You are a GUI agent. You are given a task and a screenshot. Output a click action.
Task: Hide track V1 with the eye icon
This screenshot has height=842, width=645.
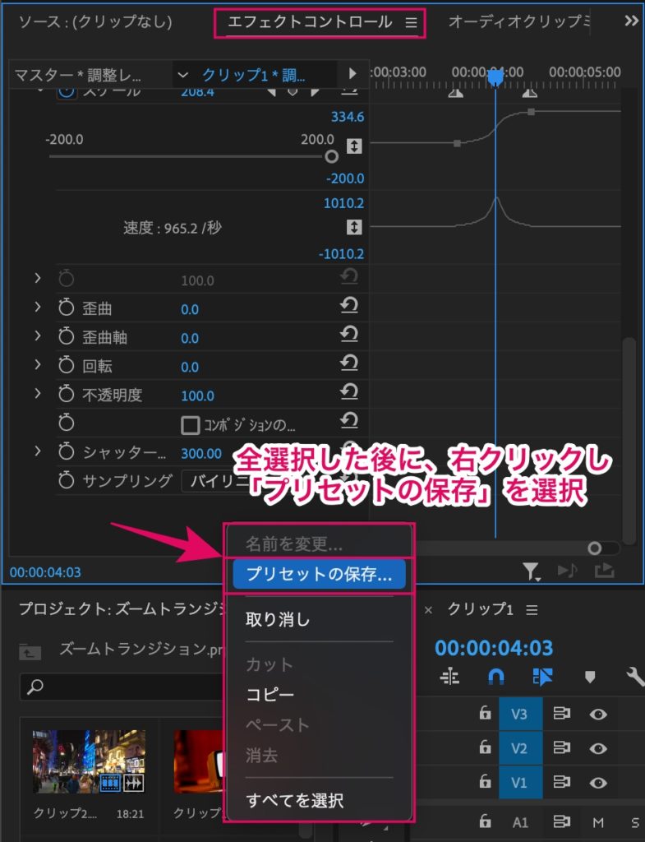[x=598, y=783]
